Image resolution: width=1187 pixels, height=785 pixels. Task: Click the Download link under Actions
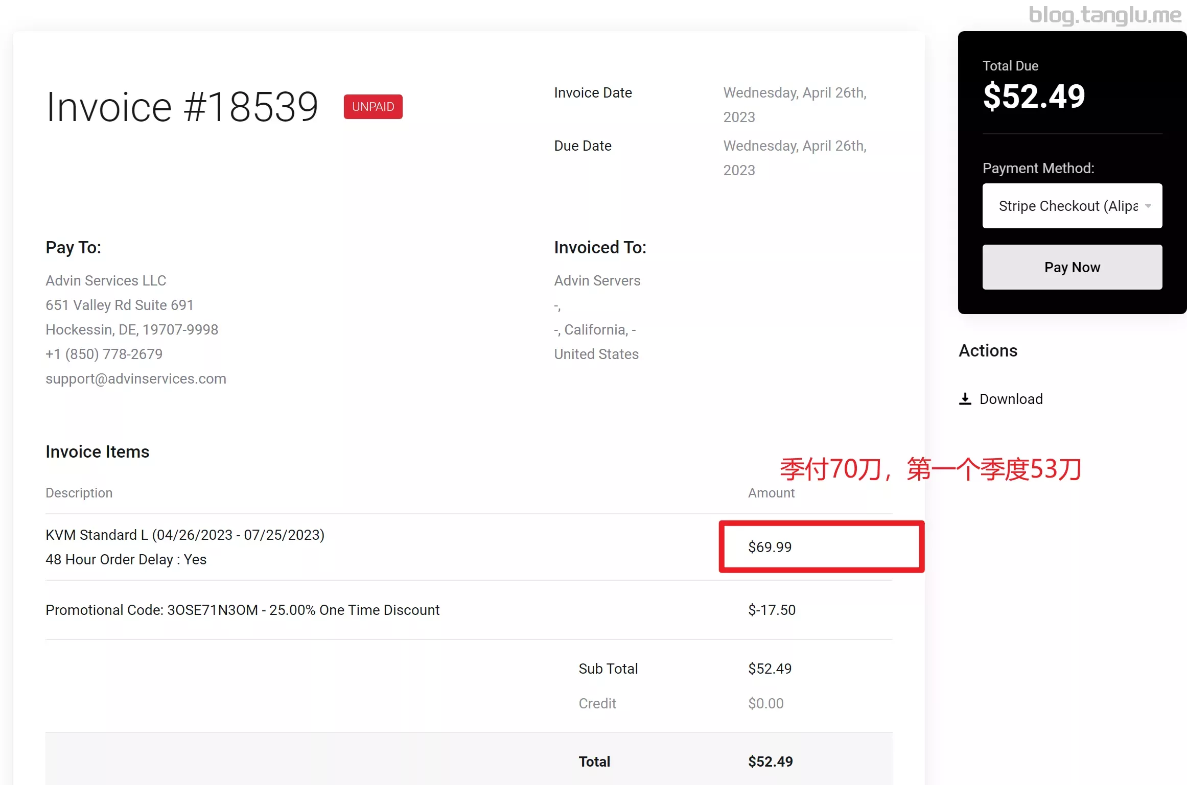tap(1011, 399)
